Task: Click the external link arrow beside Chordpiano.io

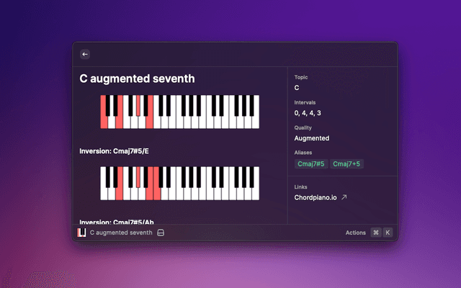Action: (344, 197)
